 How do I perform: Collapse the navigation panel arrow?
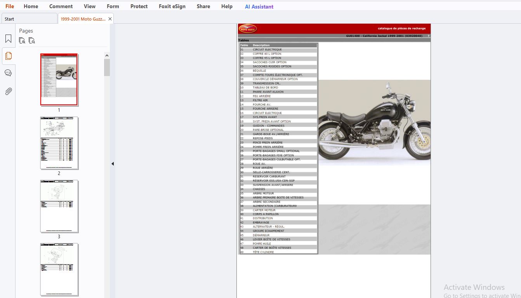tap(113, 164)
